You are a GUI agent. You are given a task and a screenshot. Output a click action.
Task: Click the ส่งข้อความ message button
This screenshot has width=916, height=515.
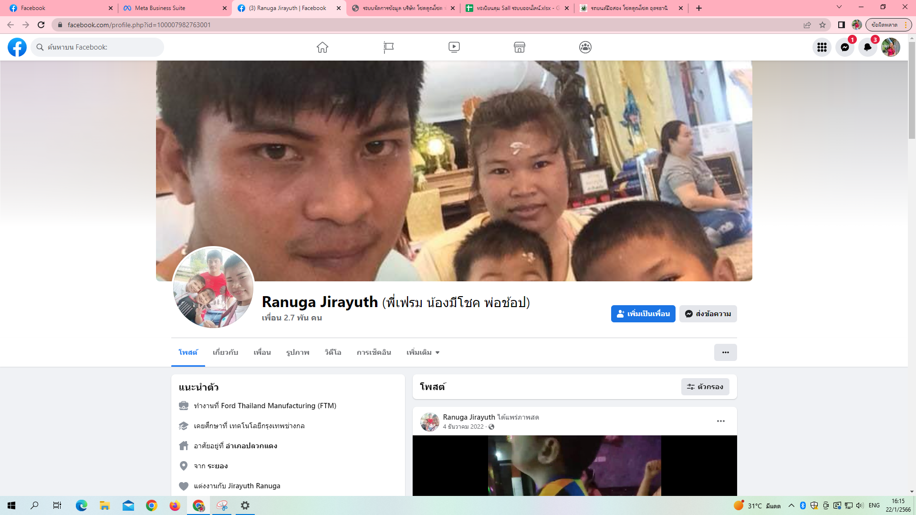click(708, 314)
